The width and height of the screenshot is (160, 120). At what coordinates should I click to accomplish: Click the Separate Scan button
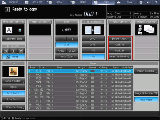(14, 39)
